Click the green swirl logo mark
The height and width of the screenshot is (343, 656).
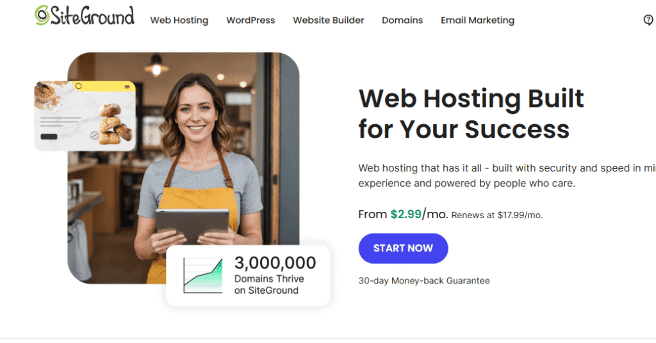(42, 15)
